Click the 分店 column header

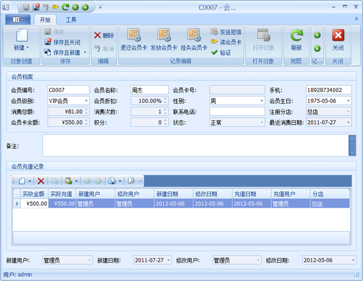(330, 194)
